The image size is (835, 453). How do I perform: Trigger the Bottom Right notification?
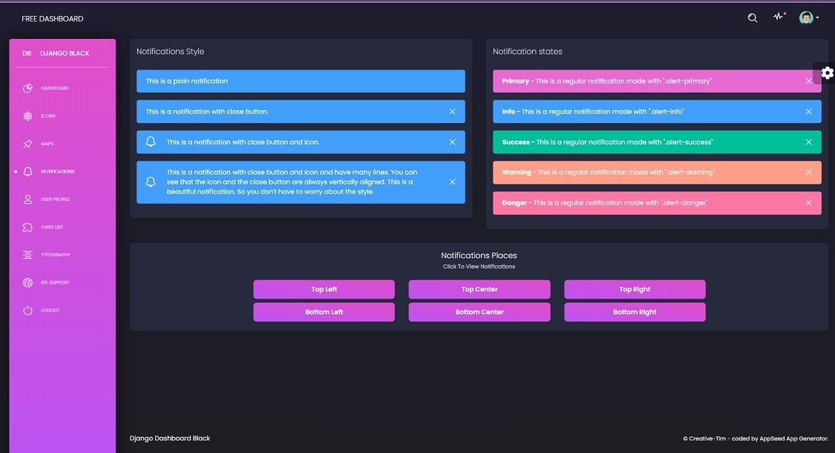(x=635, y=312)
